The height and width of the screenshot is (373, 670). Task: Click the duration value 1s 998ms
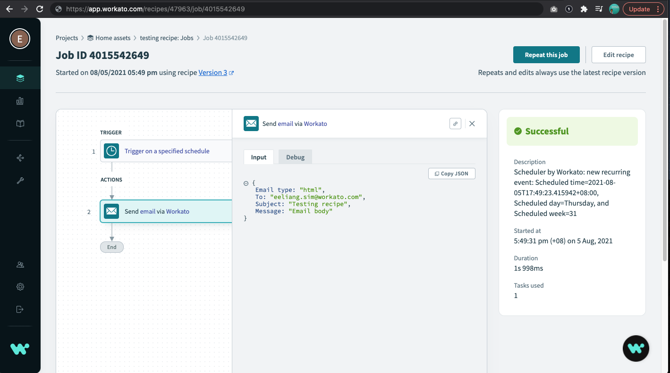point(528,268)
